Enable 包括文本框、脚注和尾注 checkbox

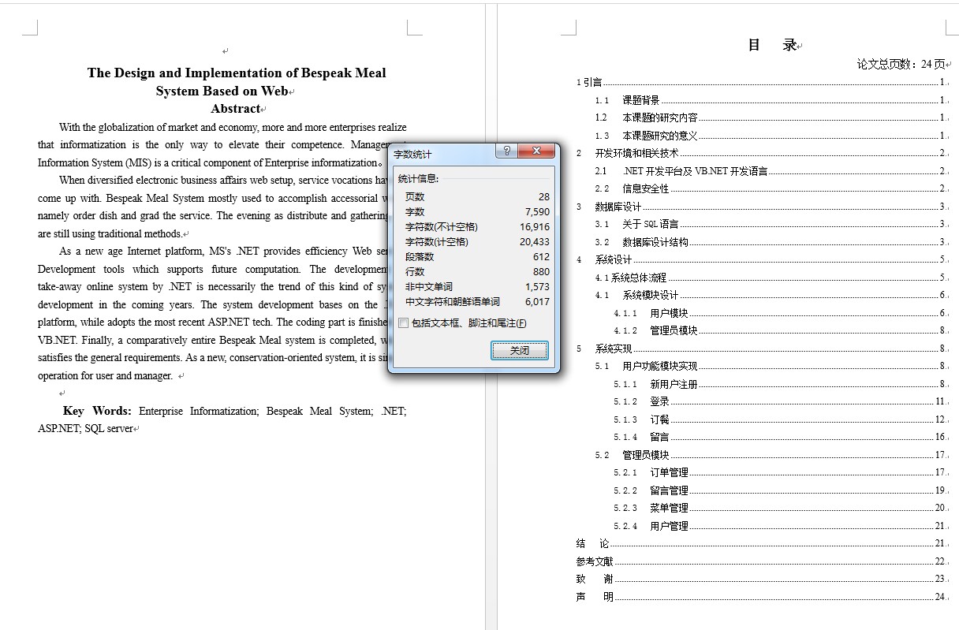coord(404,322)
